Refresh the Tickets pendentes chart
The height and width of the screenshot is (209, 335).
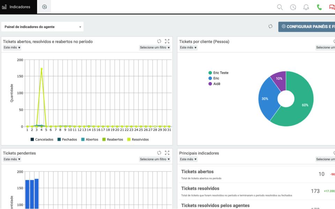159,153
